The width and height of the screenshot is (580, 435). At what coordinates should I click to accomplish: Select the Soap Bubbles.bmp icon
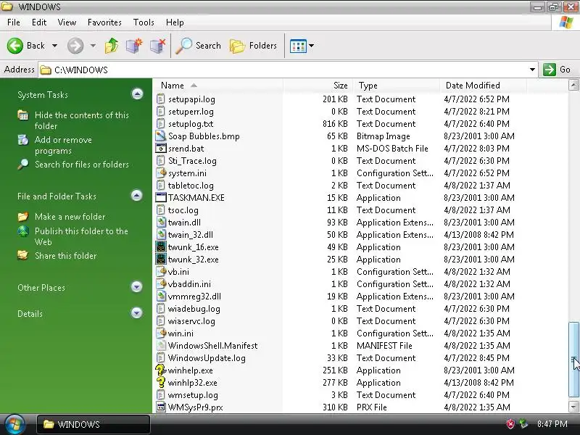click(x=160, y=136)
